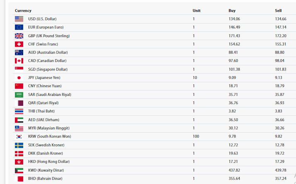This screenshot has width=296, height=184.
Task: Click the Japanese flag icon
Action: [19, 78]
